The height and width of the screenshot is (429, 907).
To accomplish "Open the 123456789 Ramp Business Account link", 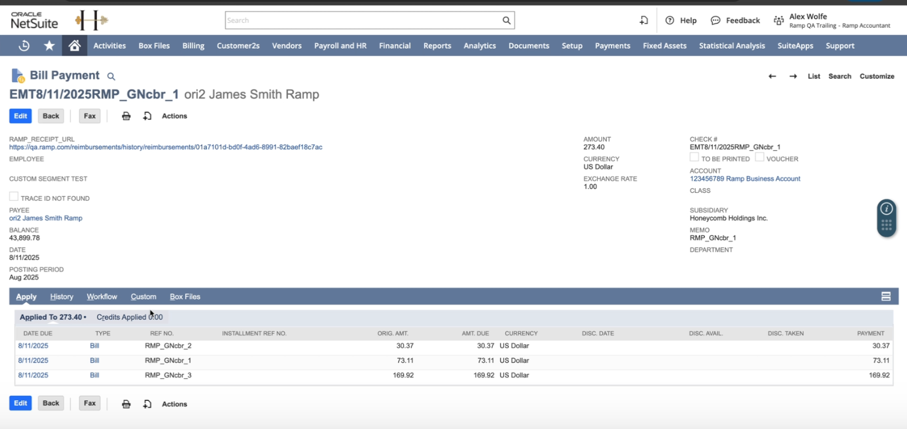I will coord(745,178).
